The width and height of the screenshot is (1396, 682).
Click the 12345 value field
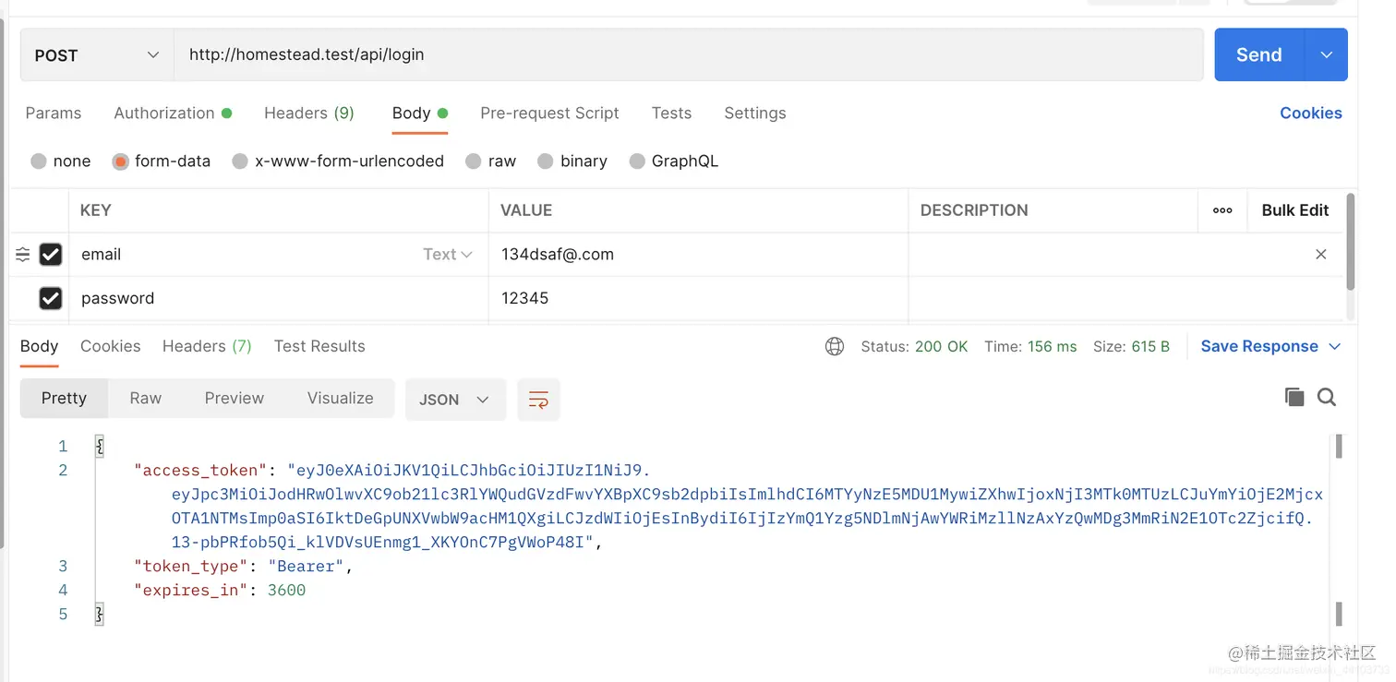pos(698,298)
